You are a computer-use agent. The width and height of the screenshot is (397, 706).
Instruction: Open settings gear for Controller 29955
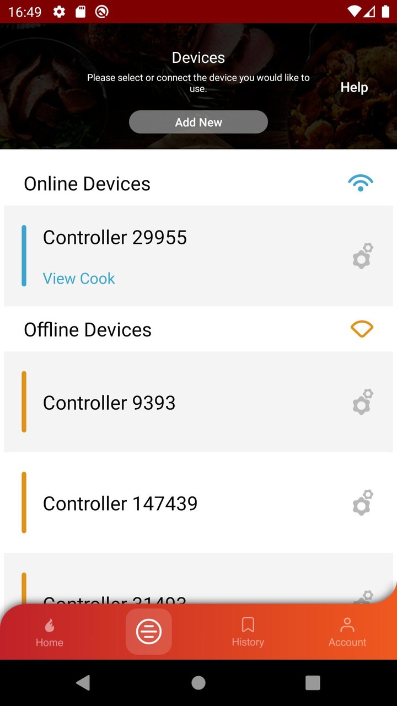tap(363, 256)
